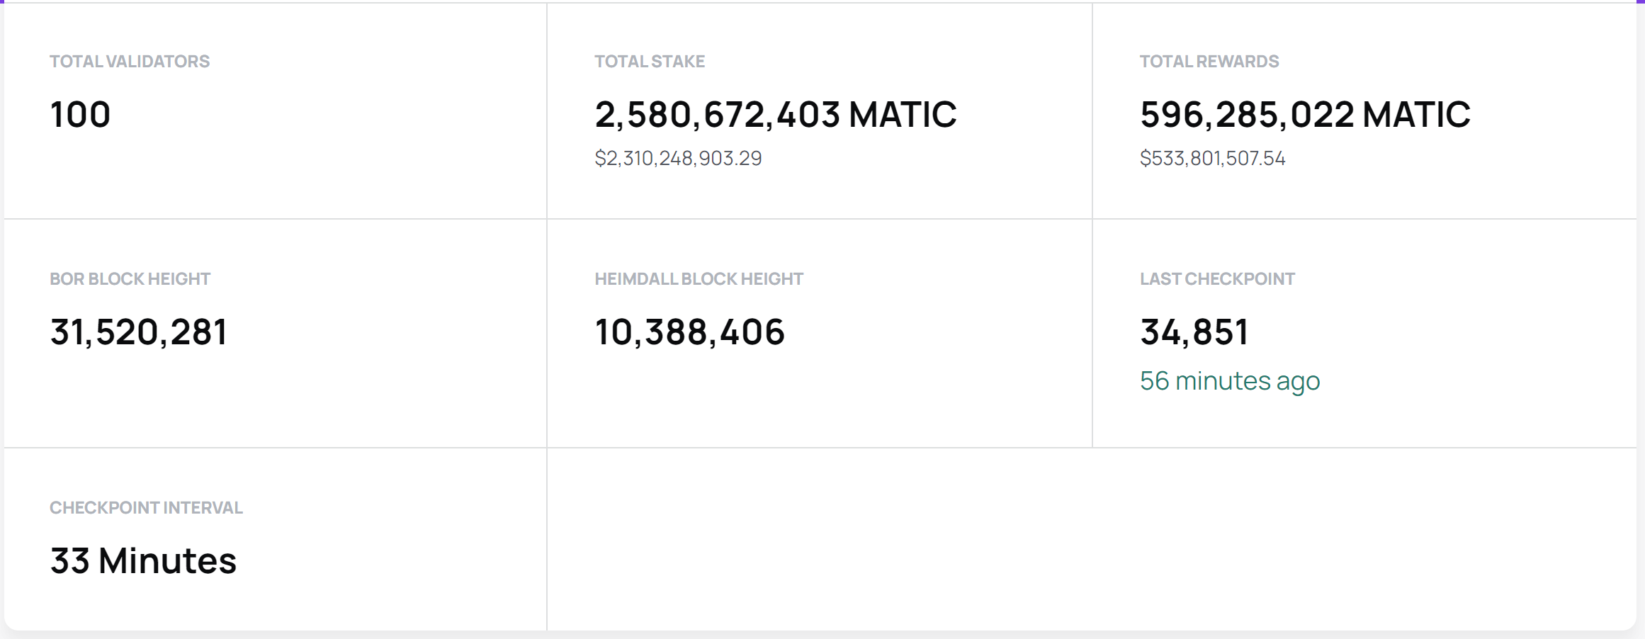The height and width of the screenshot is (639, 1645).
Task: Click the Total Rewards label
Action: coord(1209,62)
